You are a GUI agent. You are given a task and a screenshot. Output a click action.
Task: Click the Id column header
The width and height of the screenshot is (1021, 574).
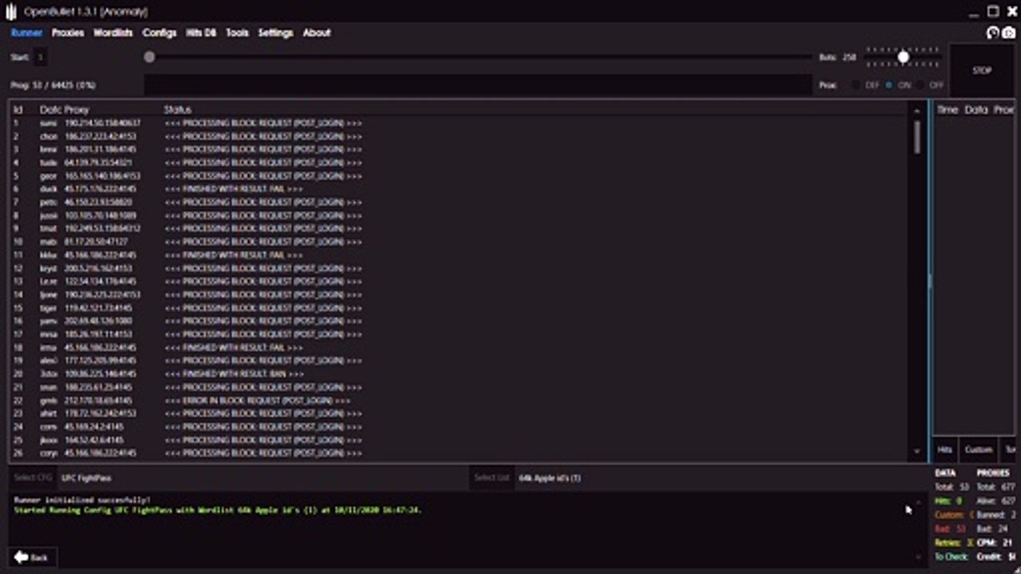[x=18, y=109]
